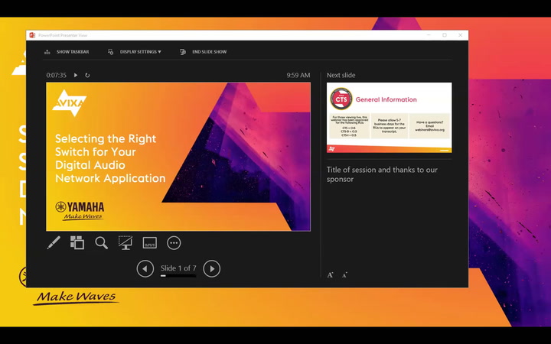
Task: Maximize the Presenter View window
Action: pyautogui.click(x=445, y=35)
